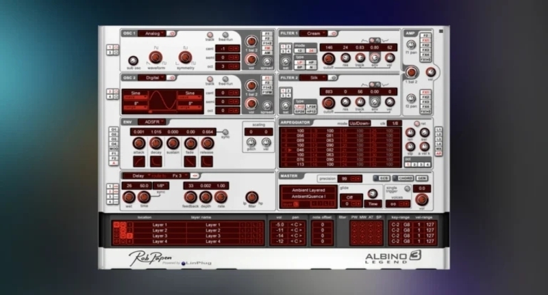This screenshot has width=548, height=295.
Task: Click the arpeggiator len knob
Action: [410, 132]
